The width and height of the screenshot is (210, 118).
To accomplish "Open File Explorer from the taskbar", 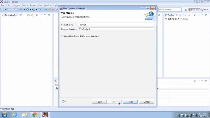I will (x=25, y=115).
